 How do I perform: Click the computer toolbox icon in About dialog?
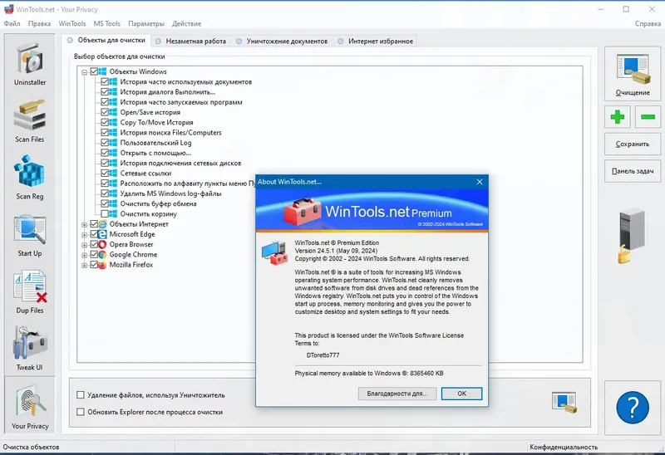(x=275, y=253)
